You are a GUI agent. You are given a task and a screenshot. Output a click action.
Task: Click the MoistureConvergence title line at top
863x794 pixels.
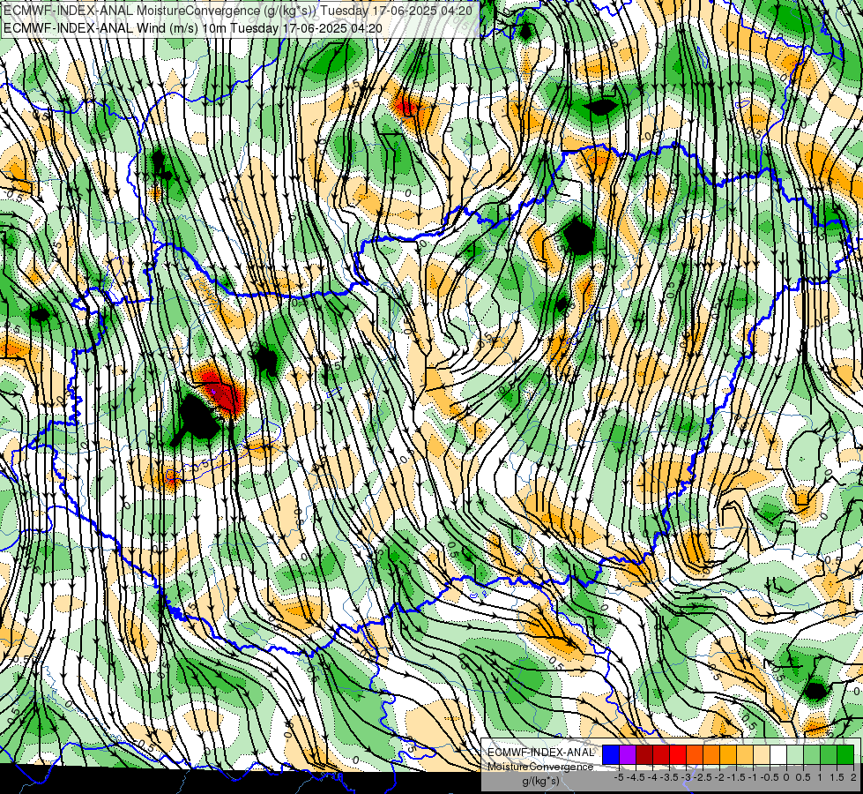pyautogui.click(x=238, y=11)
